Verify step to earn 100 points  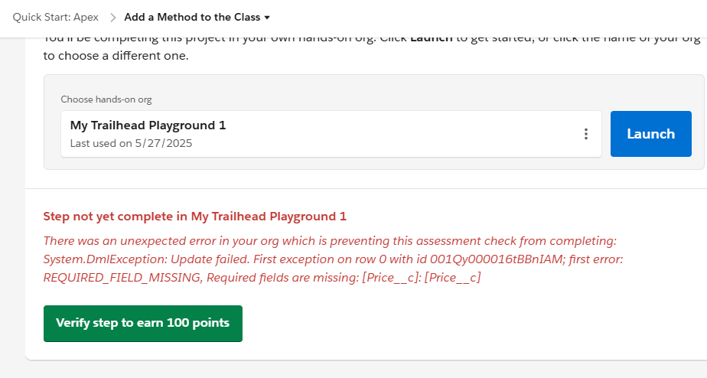(143, 324)
